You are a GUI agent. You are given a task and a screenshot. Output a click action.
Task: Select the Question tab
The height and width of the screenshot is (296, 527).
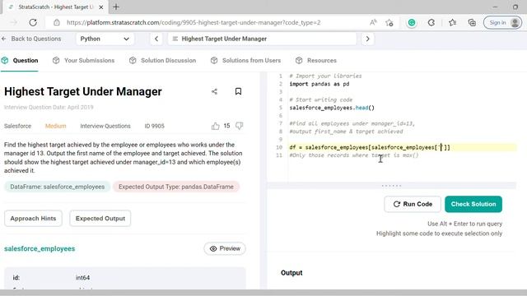pyautogui.click(x=20, y=60)
